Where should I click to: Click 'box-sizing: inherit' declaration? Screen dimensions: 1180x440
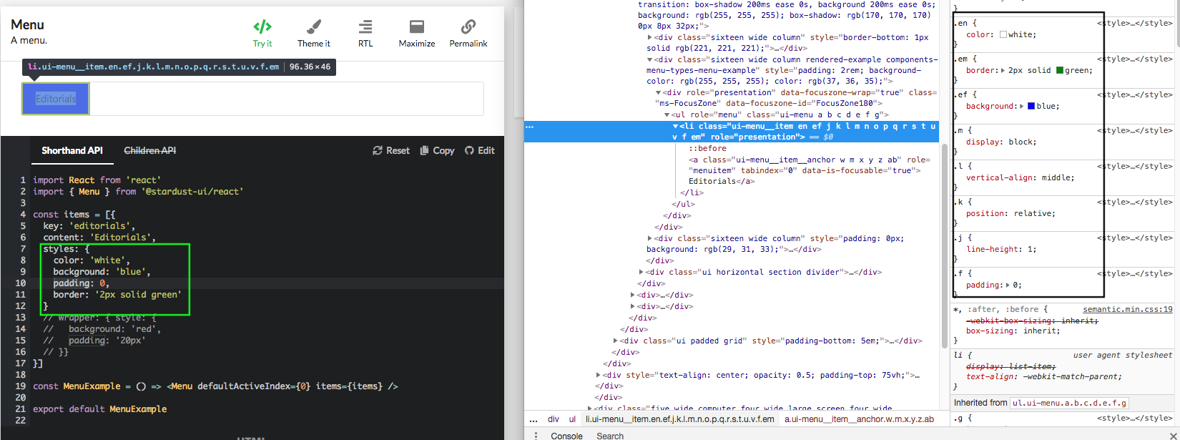[x=1013, y=331]
